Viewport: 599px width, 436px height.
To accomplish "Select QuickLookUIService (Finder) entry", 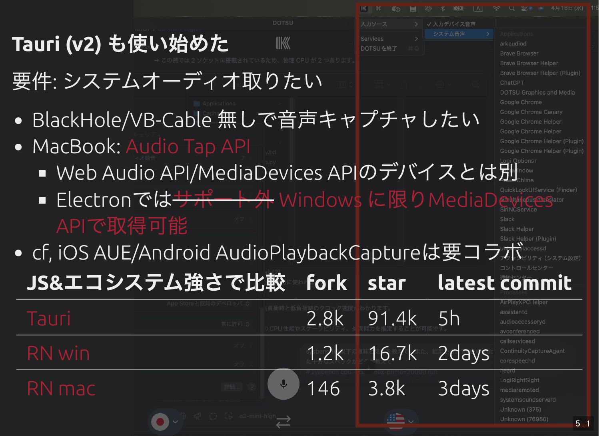I will tap(538, 190).
